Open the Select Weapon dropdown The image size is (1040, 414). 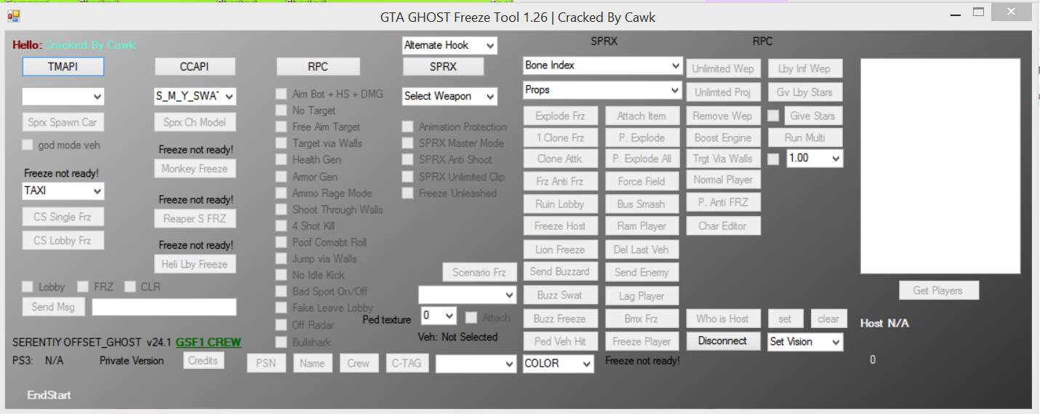coord(449,96)
